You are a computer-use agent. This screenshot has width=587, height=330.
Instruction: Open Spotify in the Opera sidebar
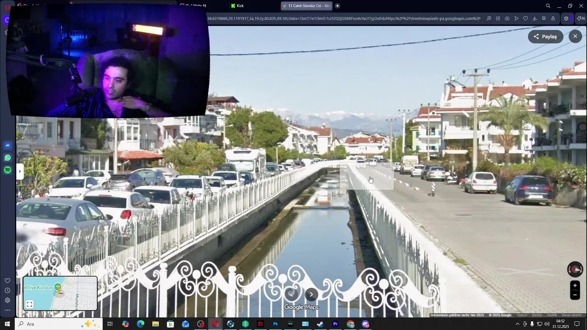click(7, 170)
